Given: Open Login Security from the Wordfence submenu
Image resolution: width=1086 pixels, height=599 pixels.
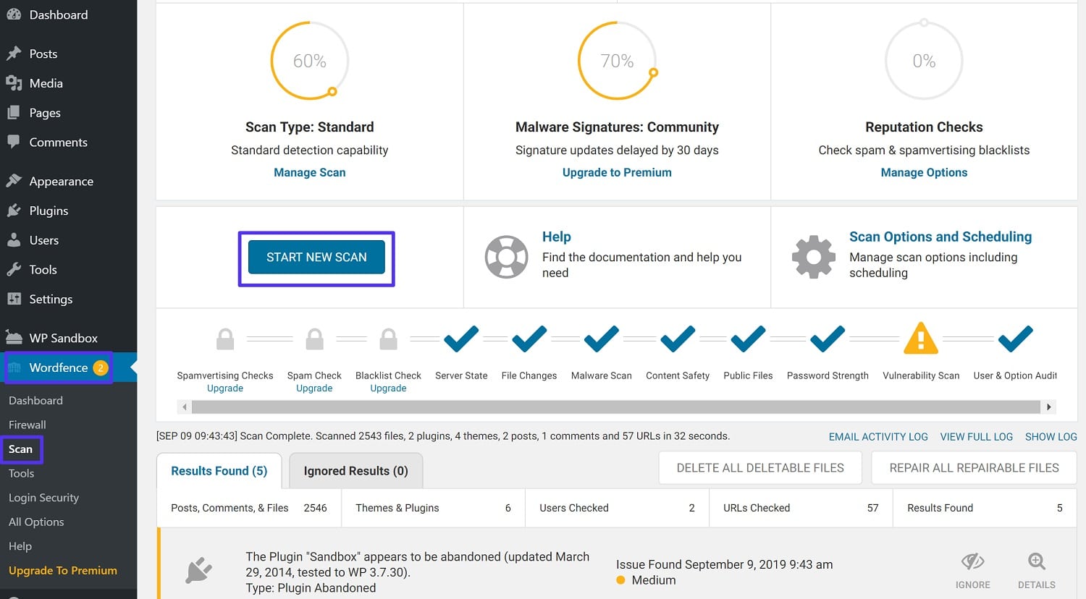Looking at the screenshot, I should (44, 498).
